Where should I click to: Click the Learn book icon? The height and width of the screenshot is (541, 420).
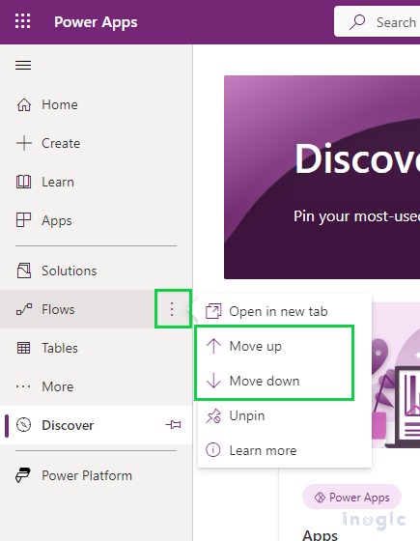tap(24, 182)
